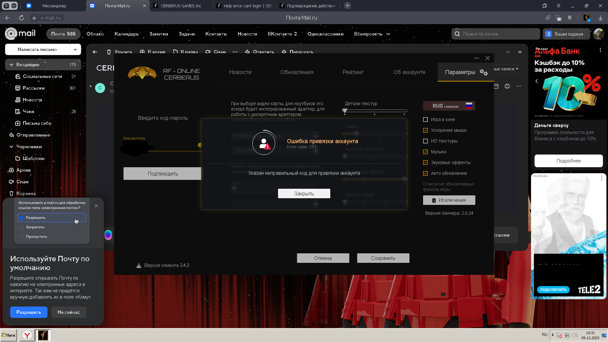Click the back arrow in mail toolbar
Screen dimensions: 608x342
pos(95,52)
